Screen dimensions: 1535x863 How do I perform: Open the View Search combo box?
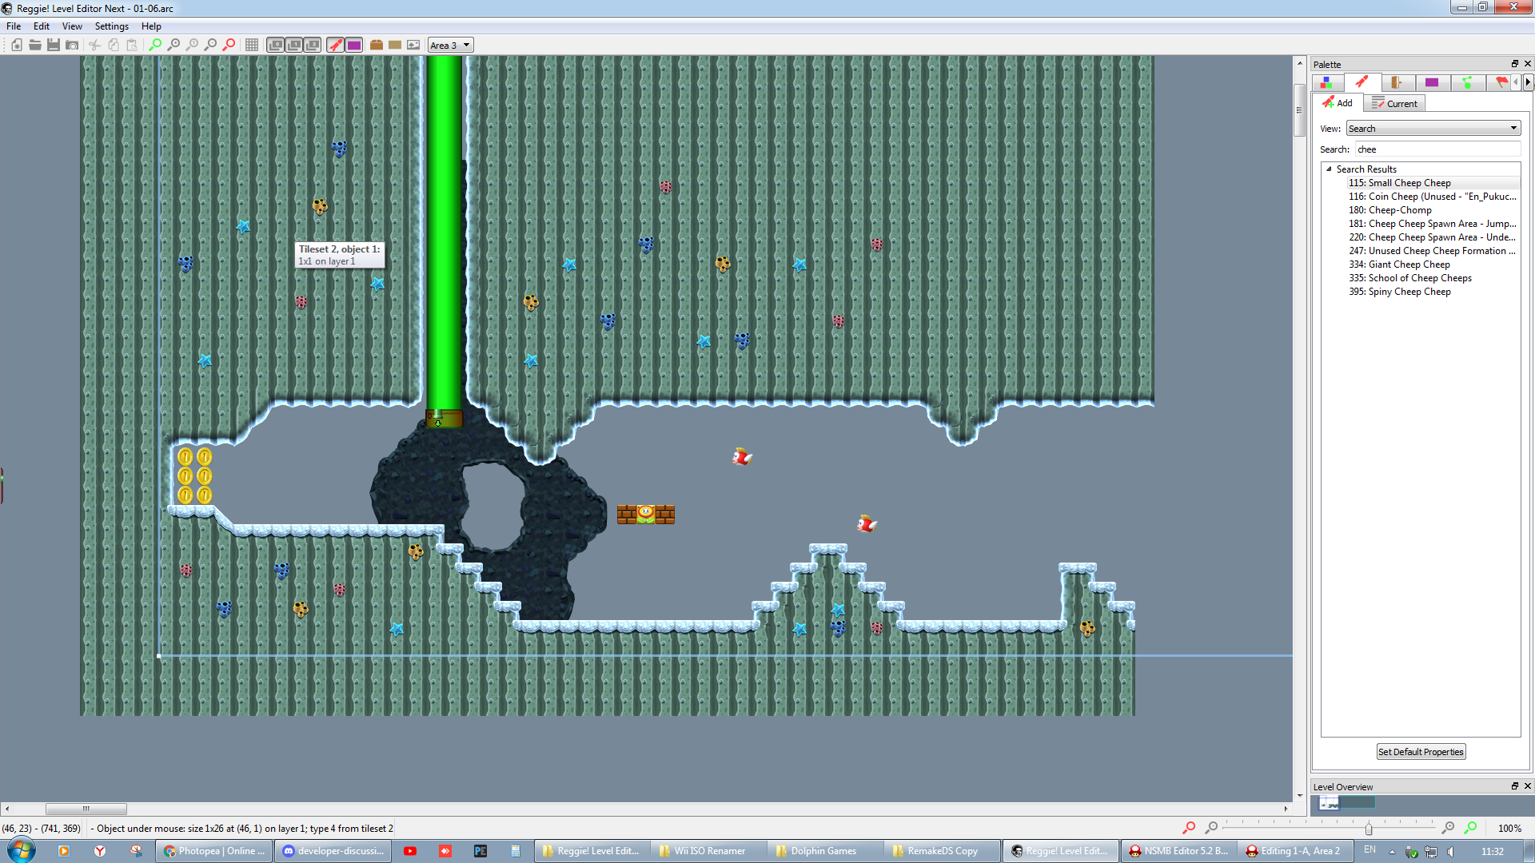(x=1433, y=129)
